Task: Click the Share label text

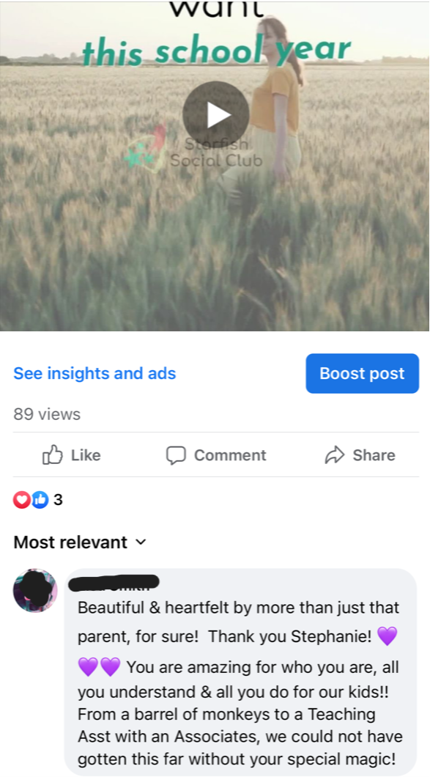Action: click(x=374, y=455)
